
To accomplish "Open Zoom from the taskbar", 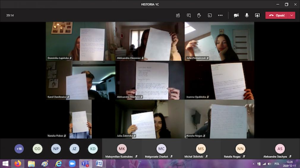I will coord(72,164).
